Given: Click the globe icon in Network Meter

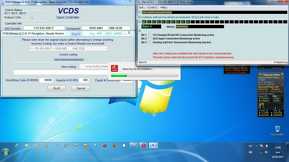Looking at the screenshot, I should point(282,75).
